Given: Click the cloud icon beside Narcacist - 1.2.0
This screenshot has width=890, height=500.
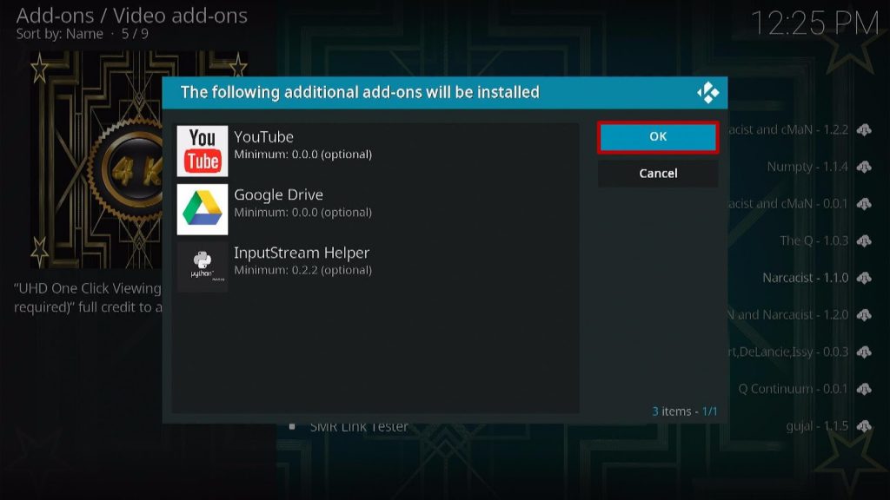Looking at the screenshot, I should point(864,314).
